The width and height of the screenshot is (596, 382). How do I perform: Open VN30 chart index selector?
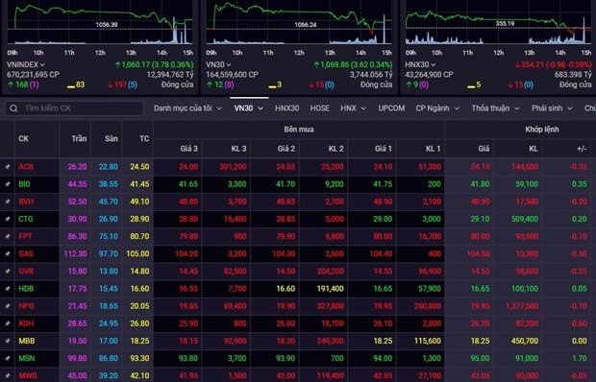click(218, 65)
